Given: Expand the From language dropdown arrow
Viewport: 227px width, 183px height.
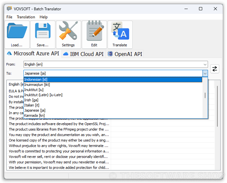Looking at the screenshot, I should pyautogui.click(x=205, y=64).
